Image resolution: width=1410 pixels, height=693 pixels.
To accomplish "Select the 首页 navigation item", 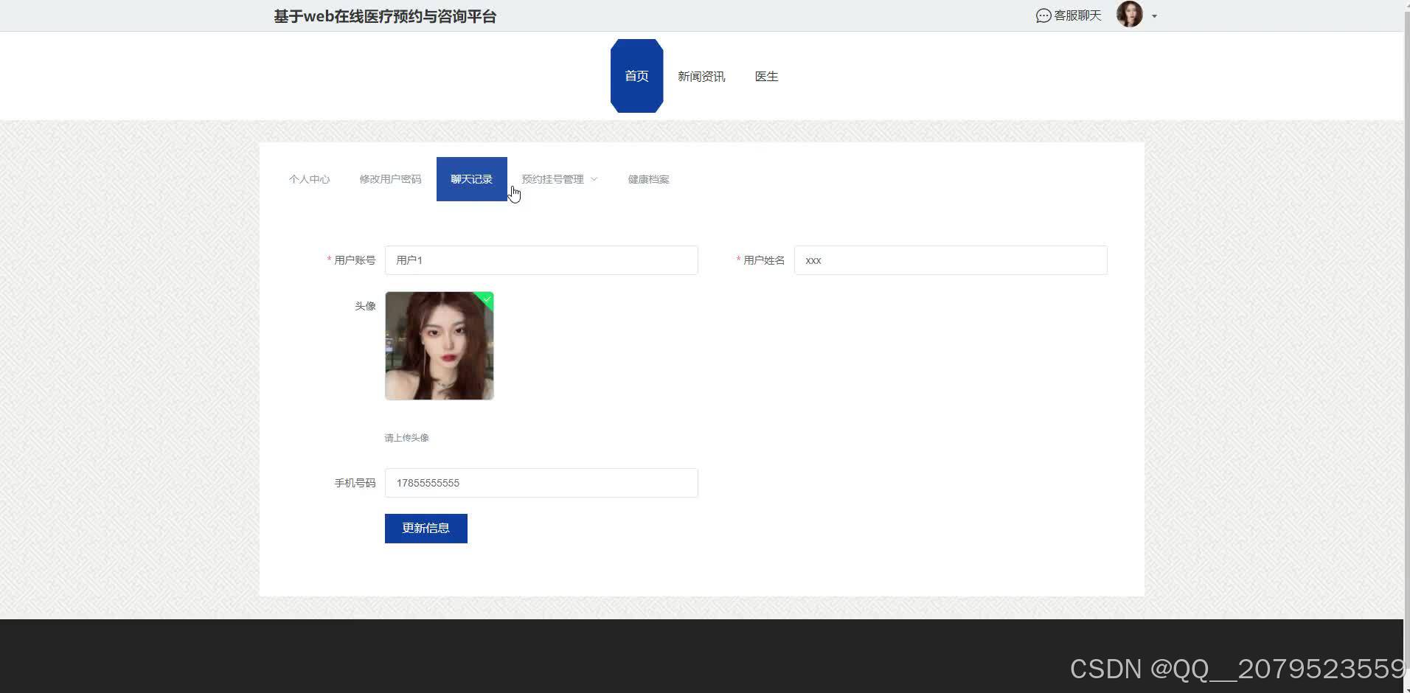I will [636, 76].
